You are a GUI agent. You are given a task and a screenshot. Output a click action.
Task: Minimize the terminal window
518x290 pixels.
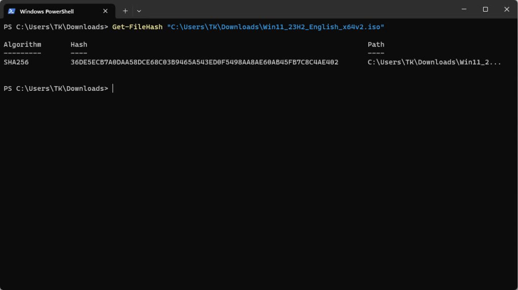point(464,9)
